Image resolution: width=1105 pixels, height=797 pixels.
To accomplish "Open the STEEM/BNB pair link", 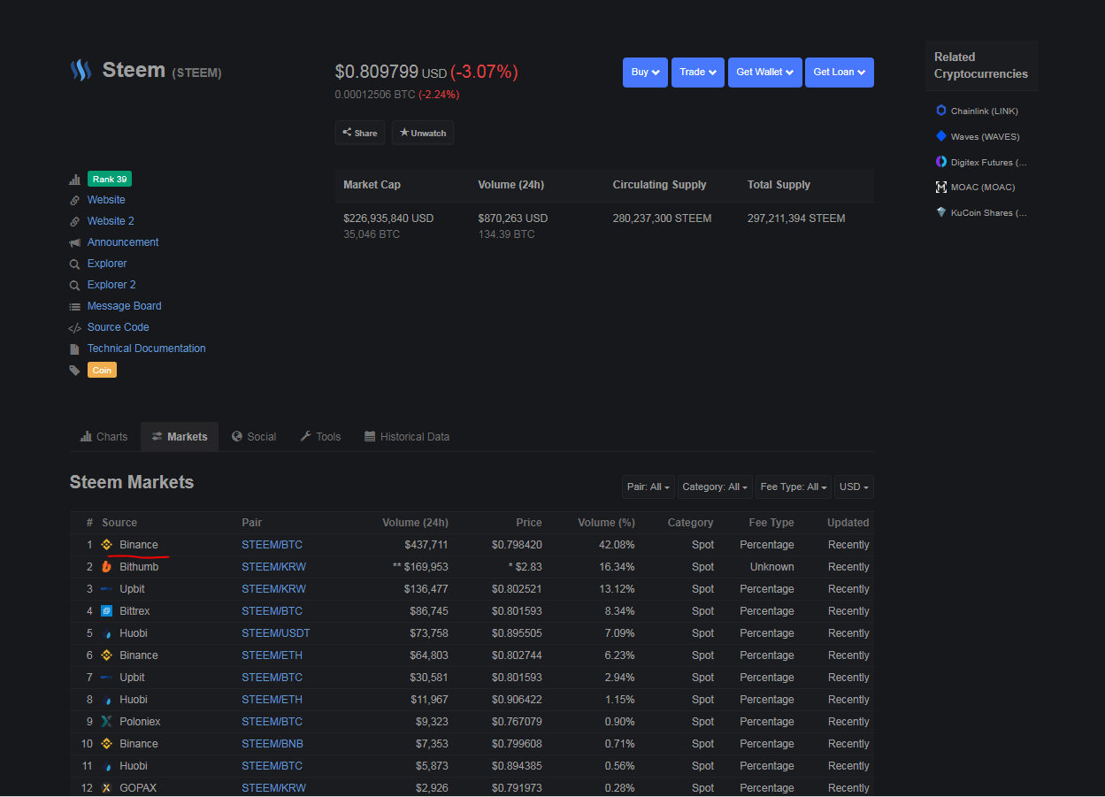I will (x=272, y=744).
